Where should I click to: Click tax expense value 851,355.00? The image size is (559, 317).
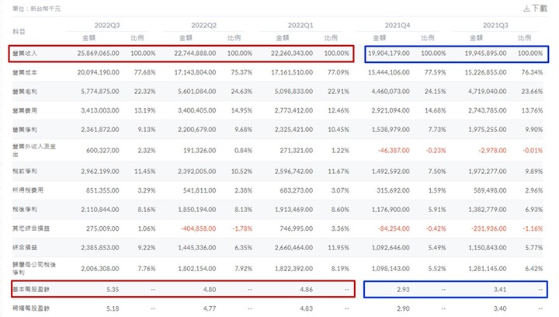coord(102,190)
